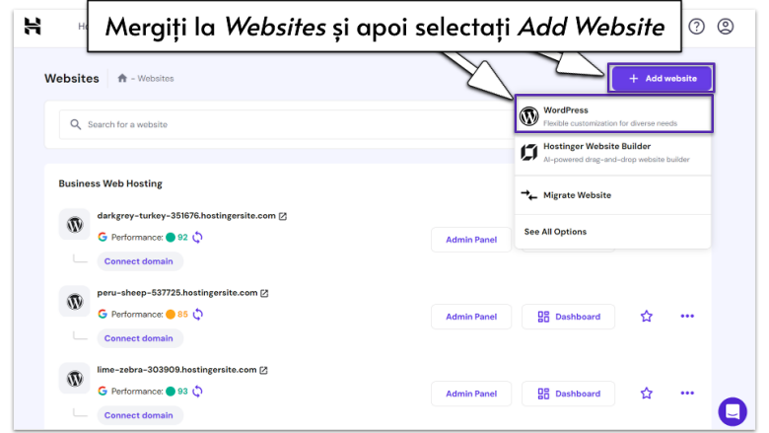Screen dimensions: 769x433
Task: Click the Websites breadcrumb text
Action: [156, 79]
